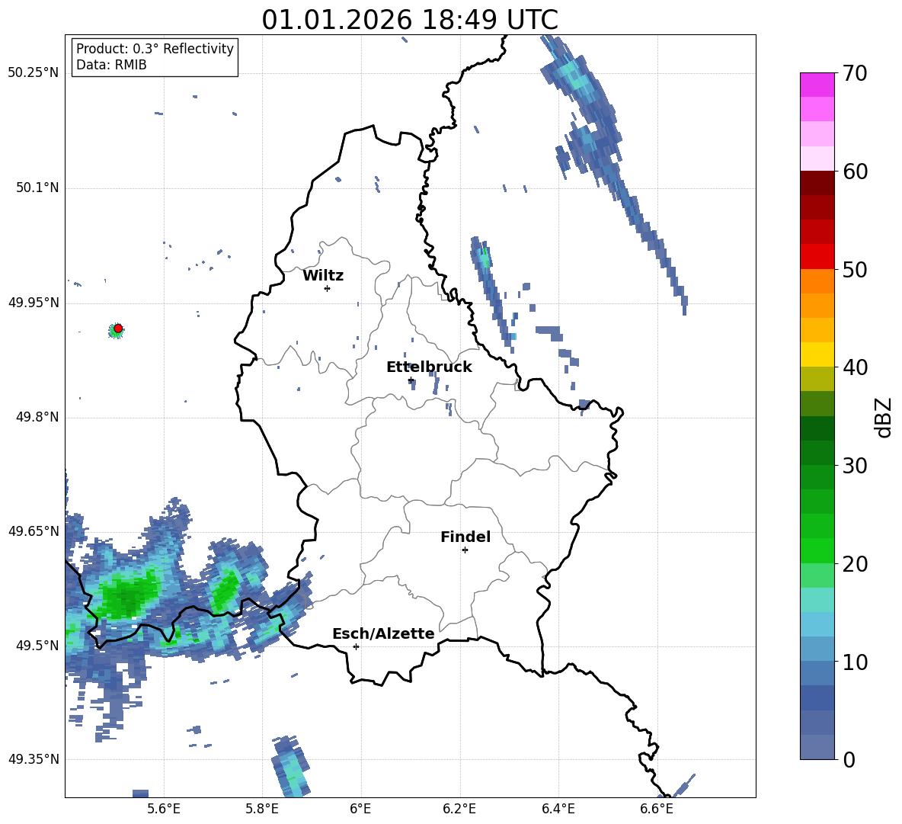
Task: Click the colorbar '10' tick label
Action: click(855, 662)
